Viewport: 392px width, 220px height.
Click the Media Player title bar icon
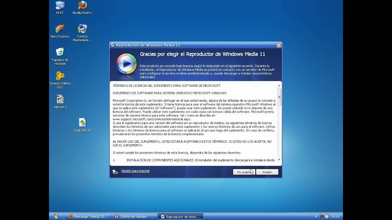[113, 45]
